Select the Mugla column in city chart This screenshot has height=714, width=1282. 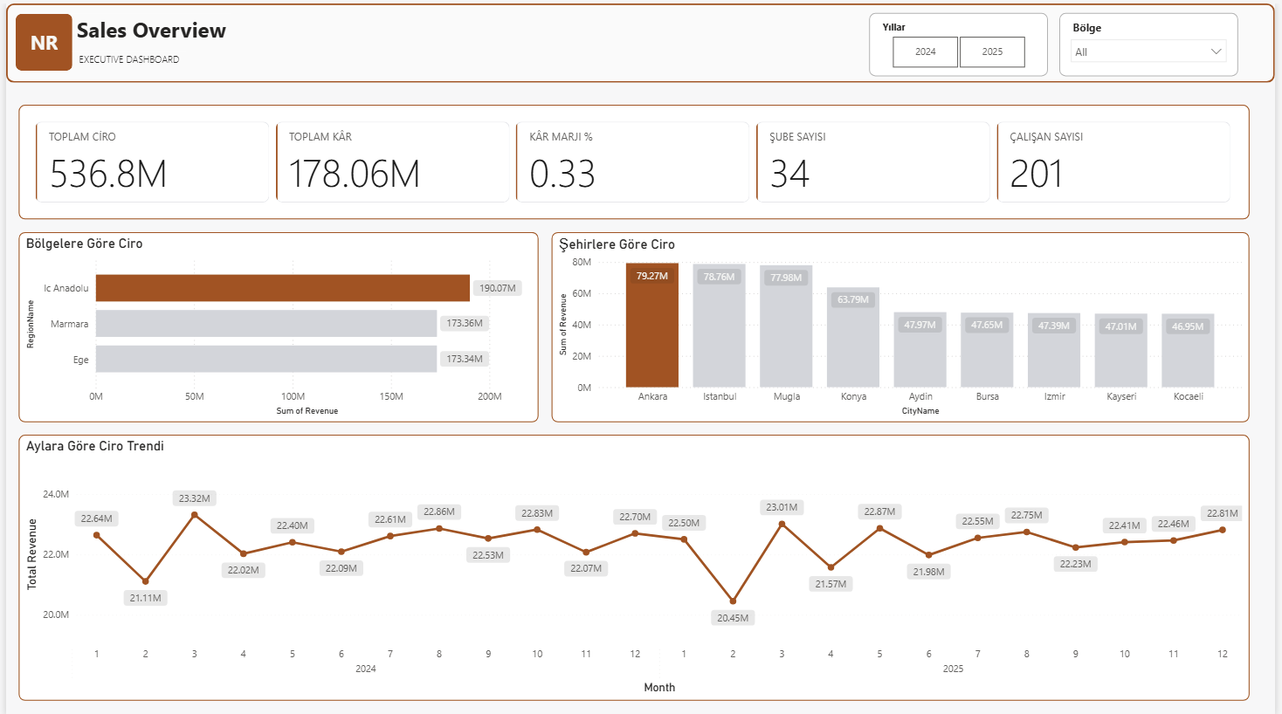(x=786, y=326)
